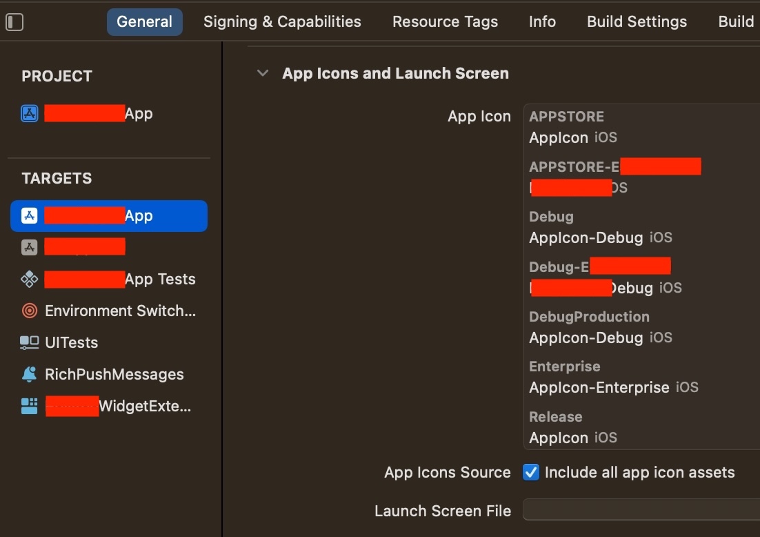The width and height of the screenshot is (760, 537).
Task: Switch to the Signing & Capabilities tab
Action: [282, 22]
